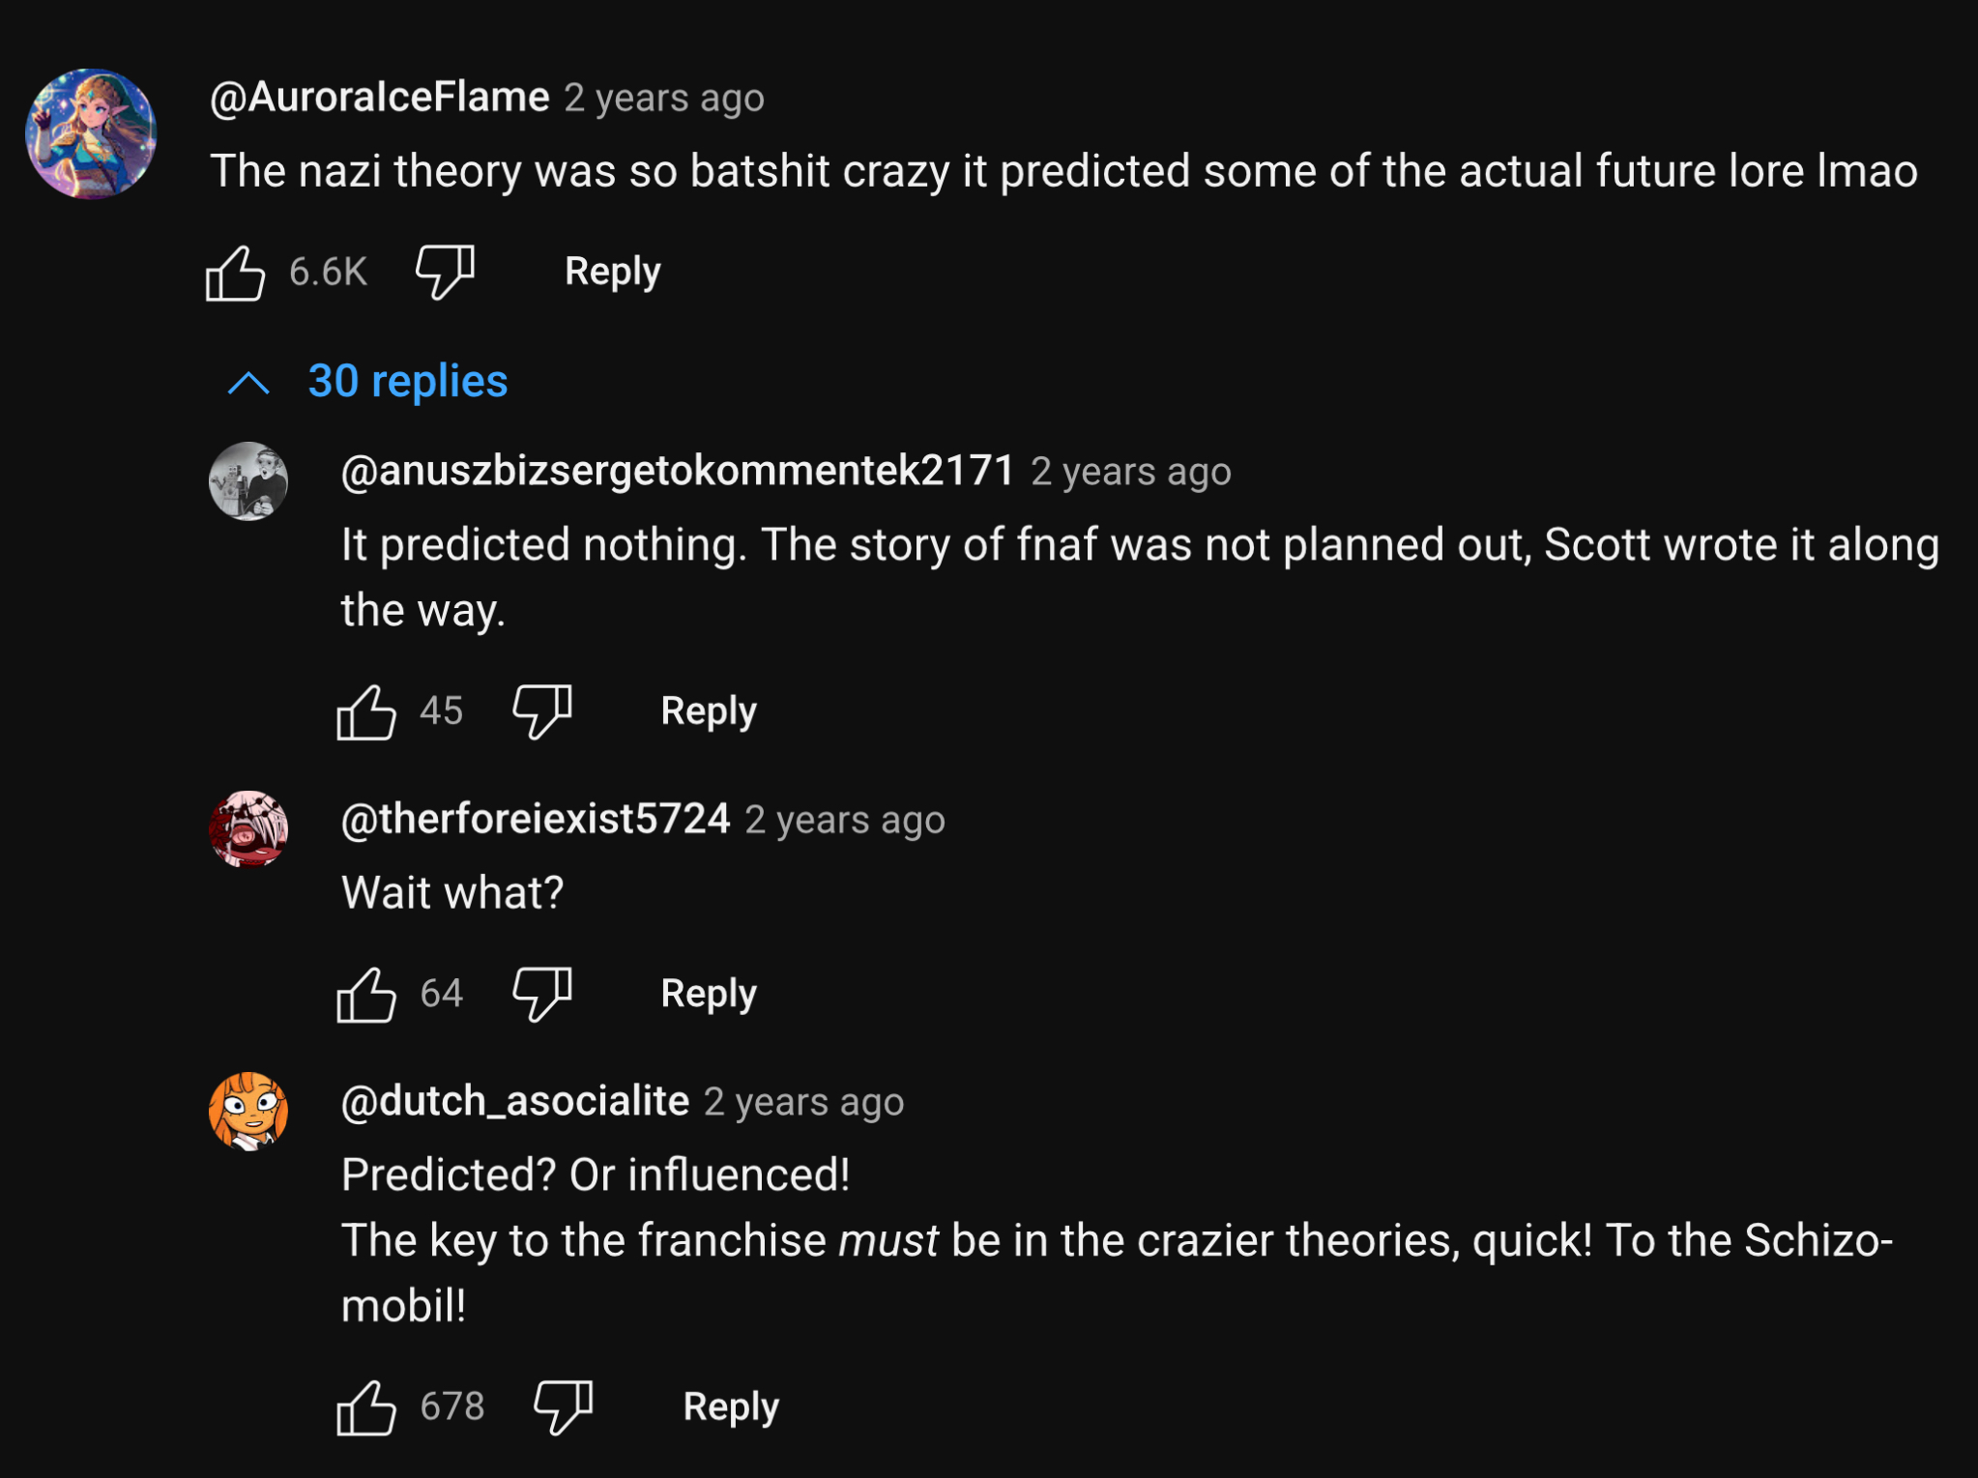Reply to @therforeiexist5724's comment
The width and height of the screenshot is (1978, 1478).
pyautogui.click(x=708, y=994)
